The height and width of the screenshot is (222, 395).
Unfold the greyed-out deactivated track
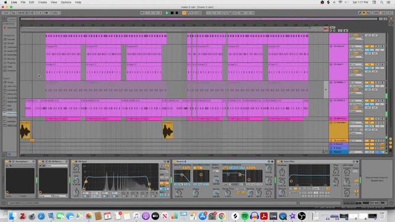click(331, 83)
